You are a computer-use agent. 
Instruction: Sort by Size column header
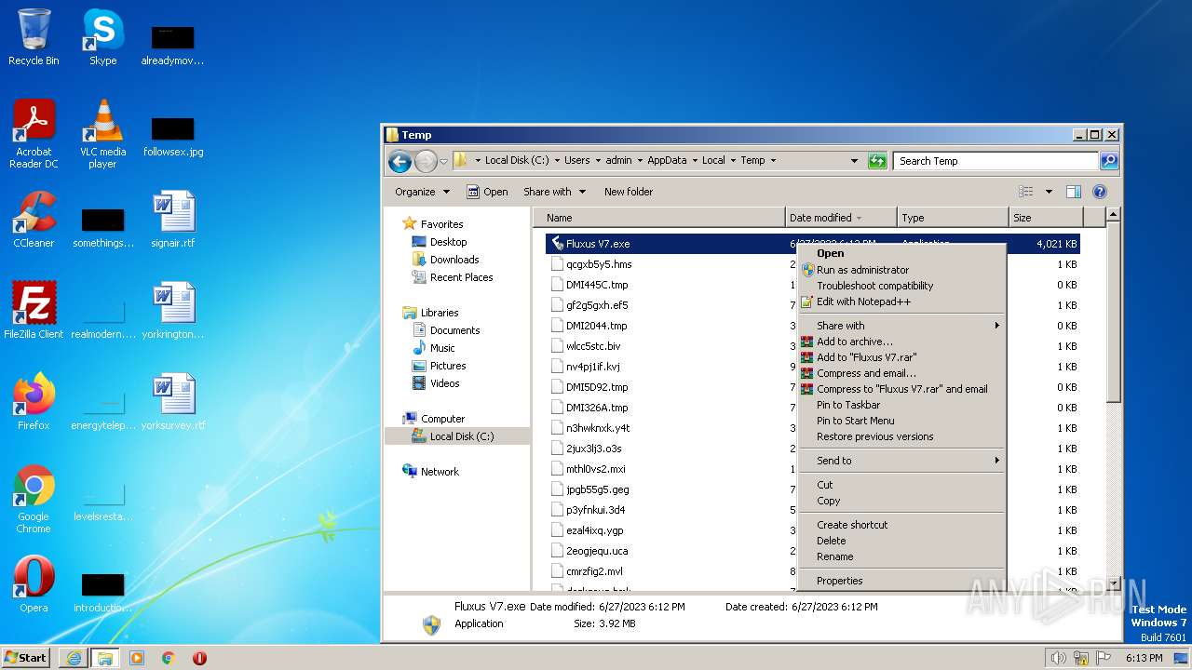[1046, 218]
